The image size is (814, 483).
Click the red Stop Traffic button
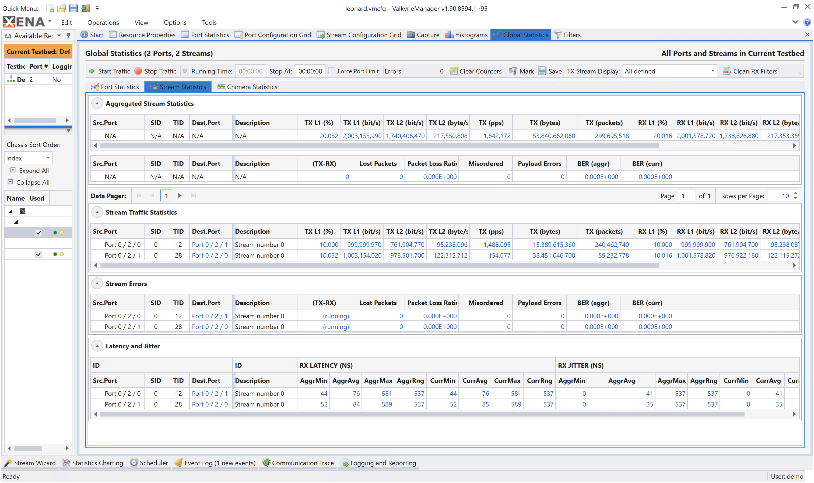138,71
